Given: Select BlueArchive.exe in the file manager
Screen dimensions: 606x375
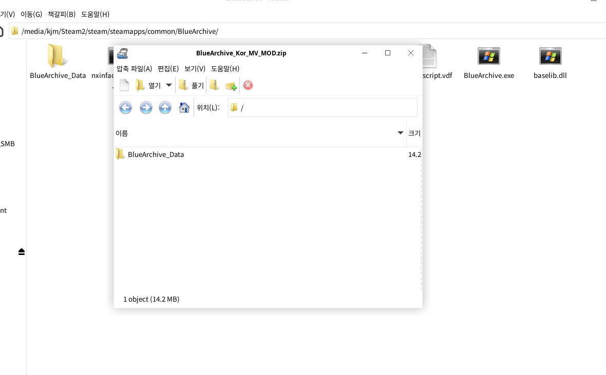Looking at the screenshot, I should tap(489, 63).
